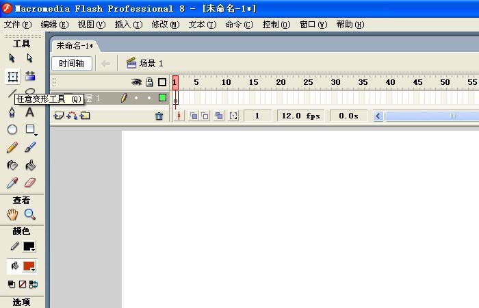
Task: Select the Ink Bottle tool
Action: point(12,166)
